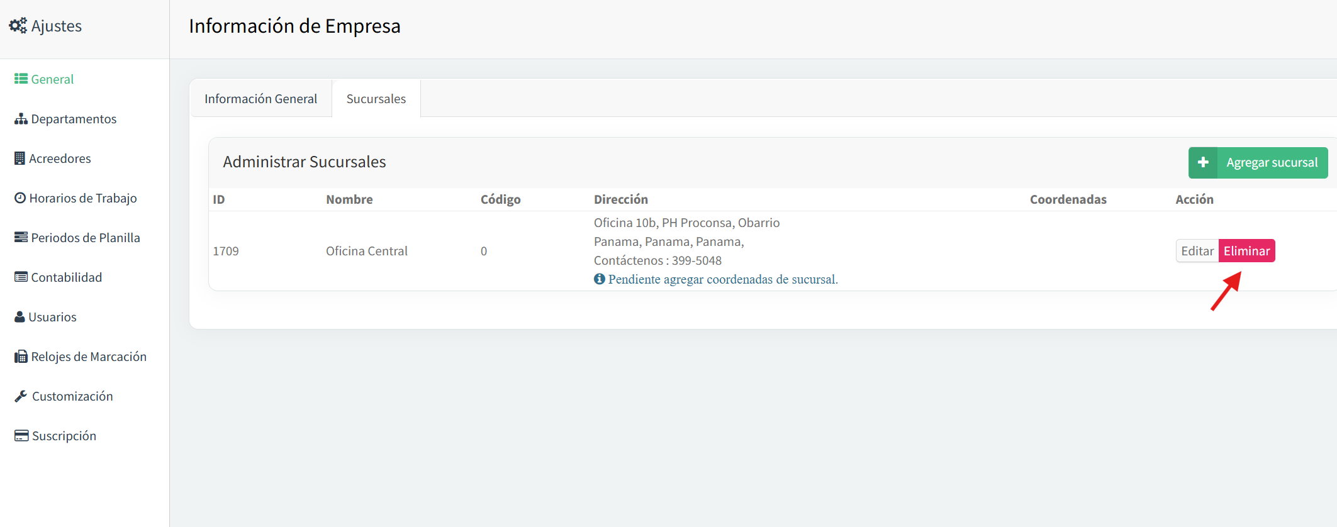Screen dimensions: 1337x527
Task: Click the plus icon on Agregar sucursal
Action: click(1203, 162)
